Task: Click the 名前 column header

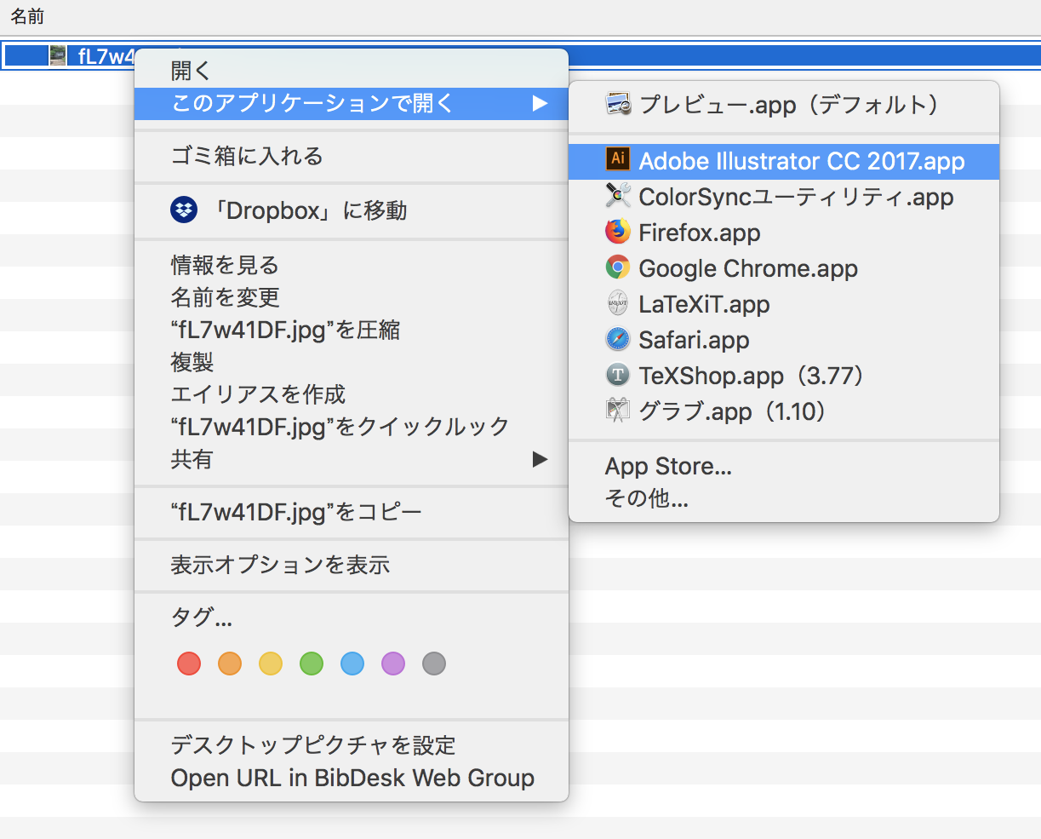Action: pos(27,16)
